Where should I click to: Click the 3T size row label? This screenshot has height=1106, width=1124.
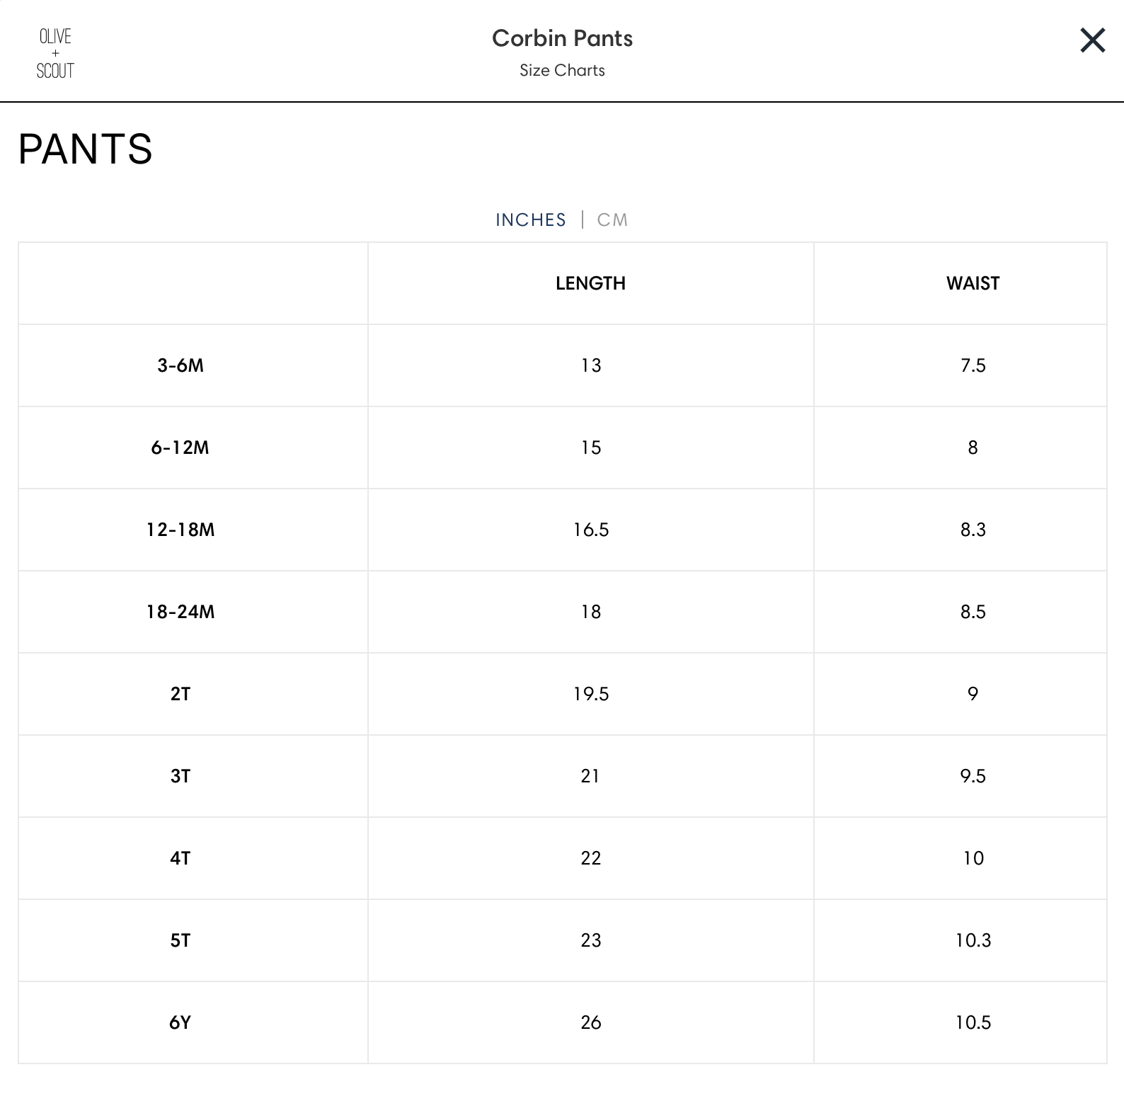[180, 776]
